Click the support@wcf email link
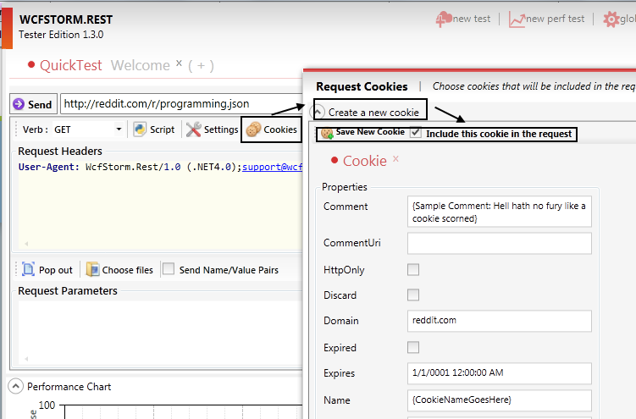The height and width of the screenshot is (419, 636). (272, 167)
